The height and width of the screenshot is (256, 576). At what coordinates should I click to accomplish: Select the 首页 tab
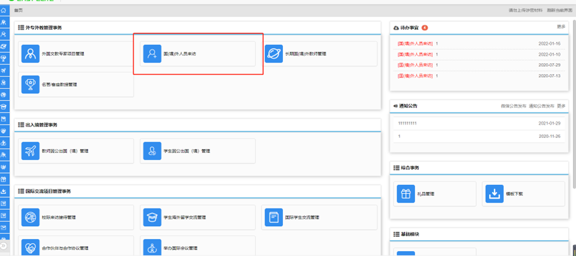click(18, 11)
